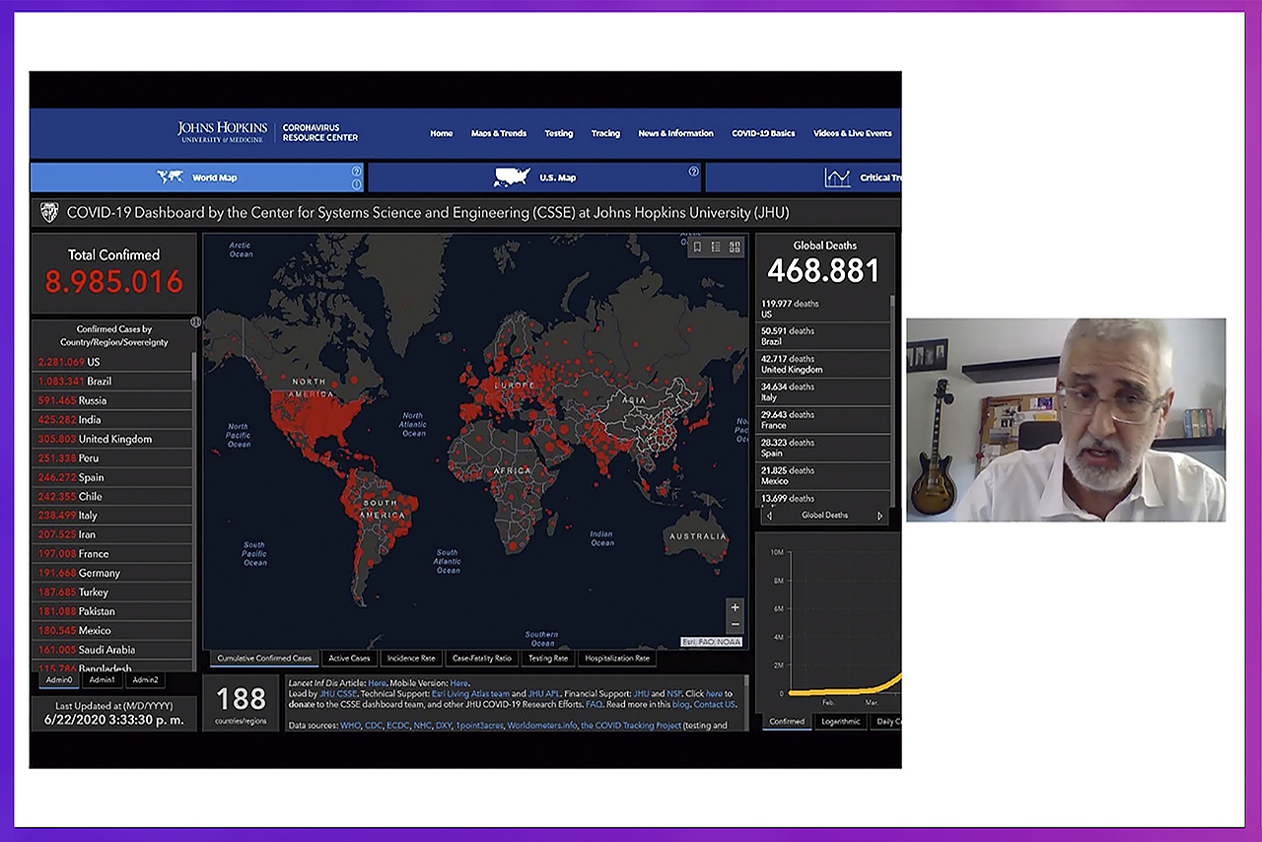The width and height of the screenshot is (1262, 842).
Task: Select the Testing Rate map tab
Action: (x=548, y=658)
